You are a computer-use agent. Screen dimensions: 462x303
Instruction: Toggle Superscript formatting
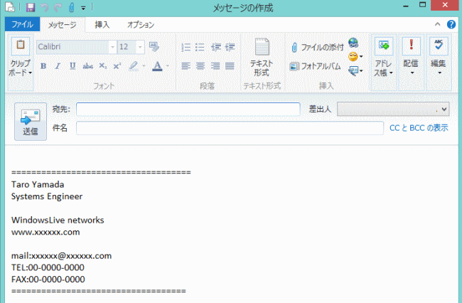[x=117, y=66]
